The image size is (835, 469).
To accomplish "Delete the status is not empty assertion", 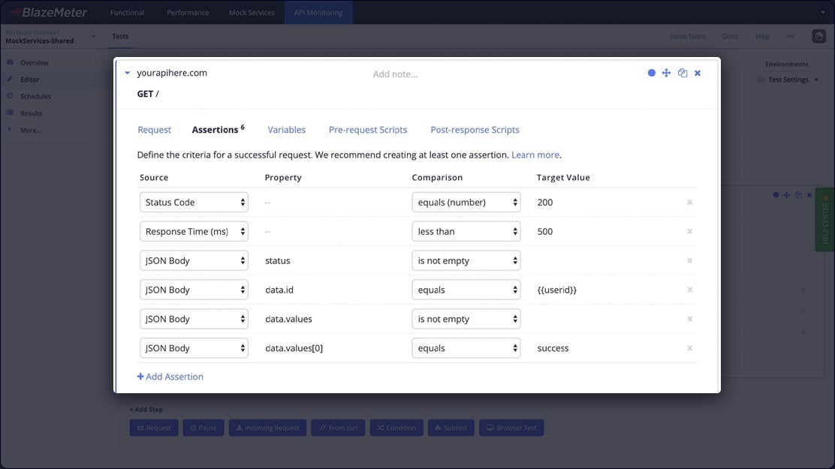I will pos(689,261).
